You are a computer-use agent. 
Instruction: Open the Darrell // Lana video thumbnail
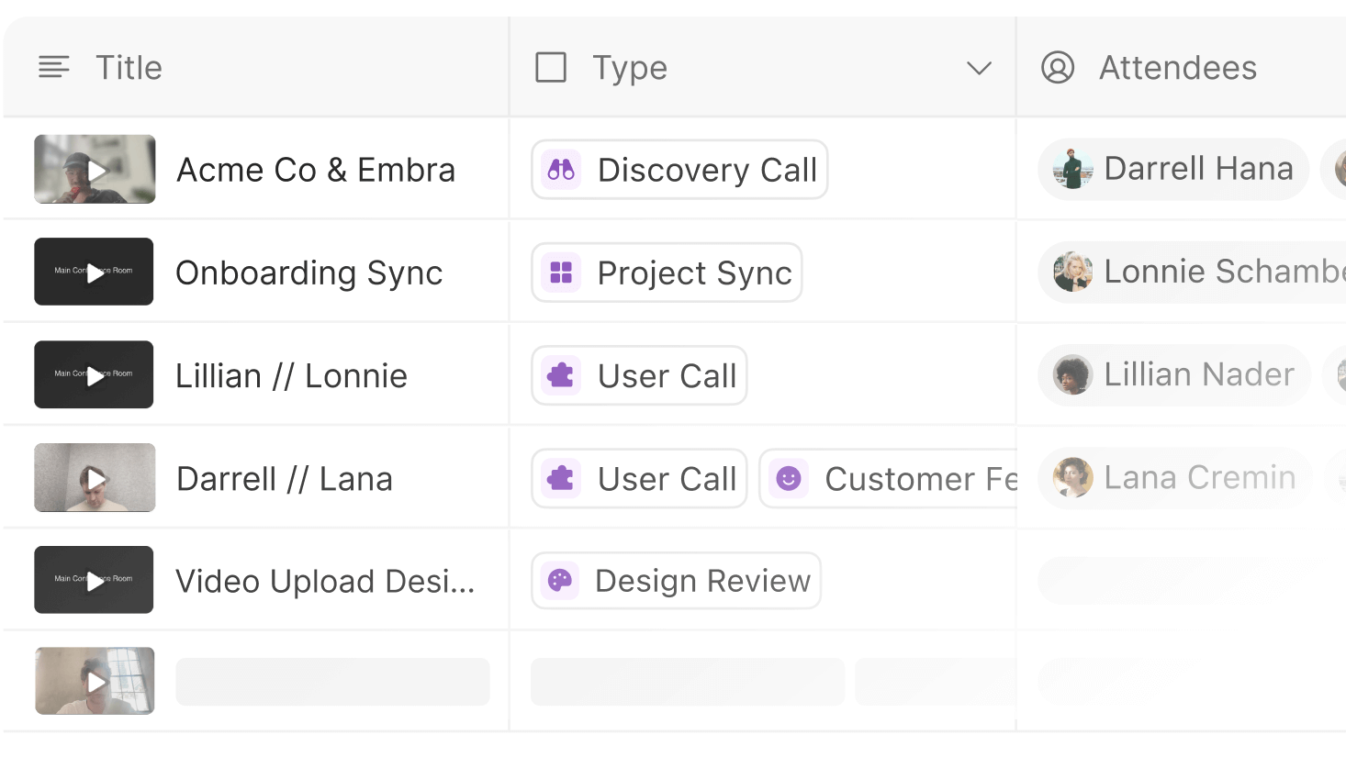(x=95, y=478)
